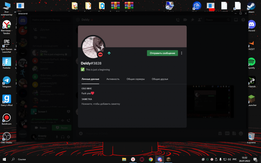Click the profile badge next to avatar
The height and width of the screenshot is (163, 261).
(109, 53)
